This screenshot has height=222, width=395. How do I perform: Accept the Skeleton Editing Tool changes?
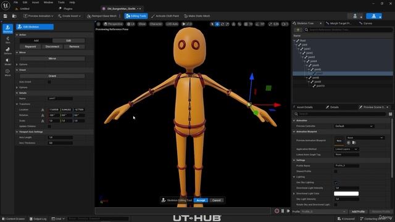point(201,200)
